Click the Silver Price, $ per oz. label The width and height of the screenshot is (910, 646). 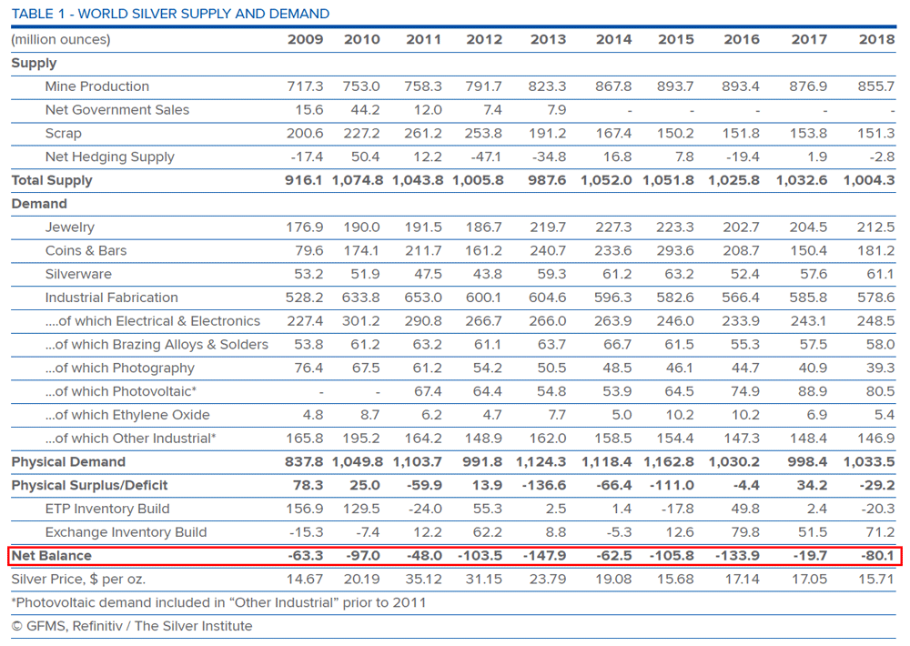pyautogui.click(x=78, y=580)
